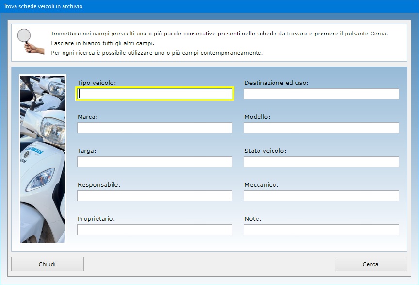This screenshot has height=285, width=419.
Task: Click the 'Per ogni ricerca è possibile' line
Action: coord(157,53)
